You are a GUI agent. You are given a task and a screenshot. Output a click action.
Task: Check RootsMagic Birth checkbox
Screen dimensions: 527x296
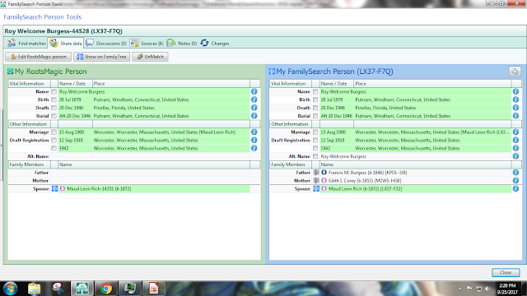[x=54, y=99]
